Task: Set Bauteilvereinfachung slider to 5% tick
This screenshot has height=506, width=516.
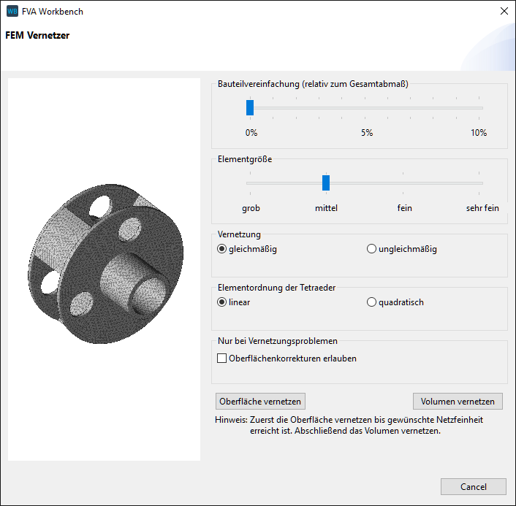Action: (x=366, y=108)
